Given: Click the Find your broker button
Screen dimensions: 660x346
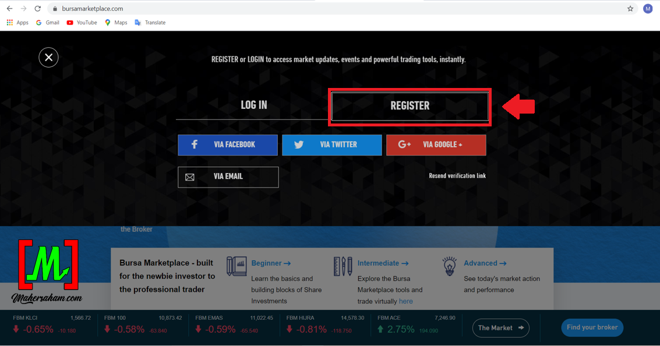Looking at the screenshot, I should [592, 327].
